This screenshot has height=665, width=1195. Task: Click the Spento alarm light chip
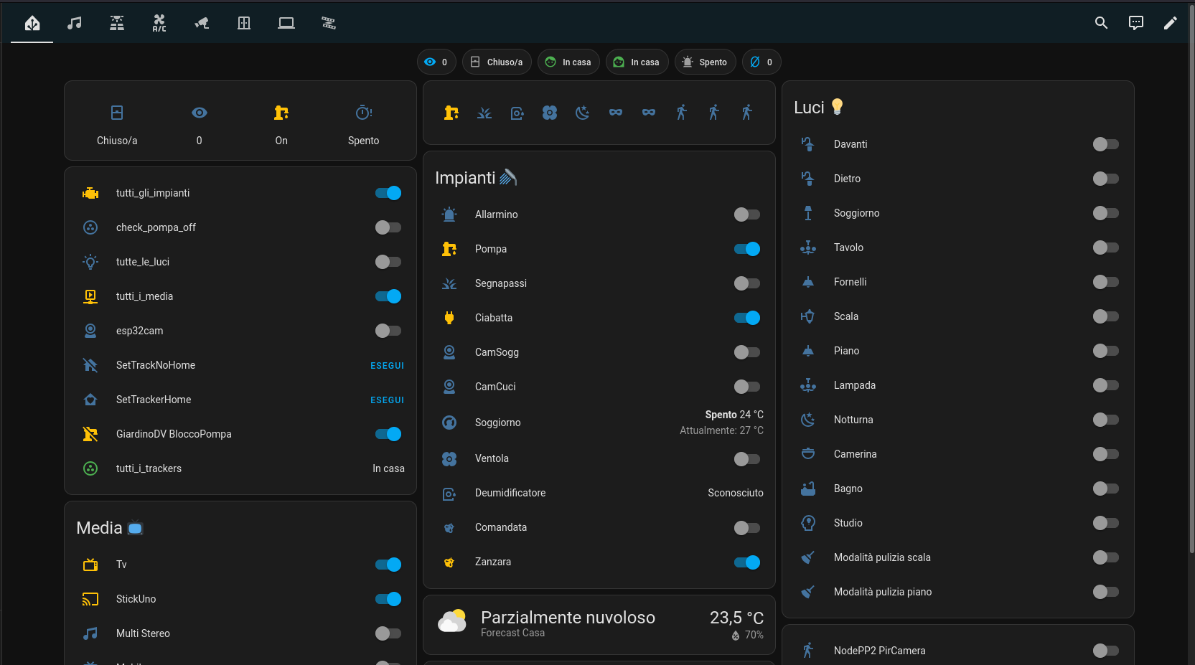click(x=705, y=62)
